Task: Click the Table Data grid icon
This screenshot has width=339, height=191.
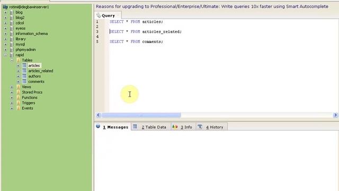Action: tap(135, 126)
